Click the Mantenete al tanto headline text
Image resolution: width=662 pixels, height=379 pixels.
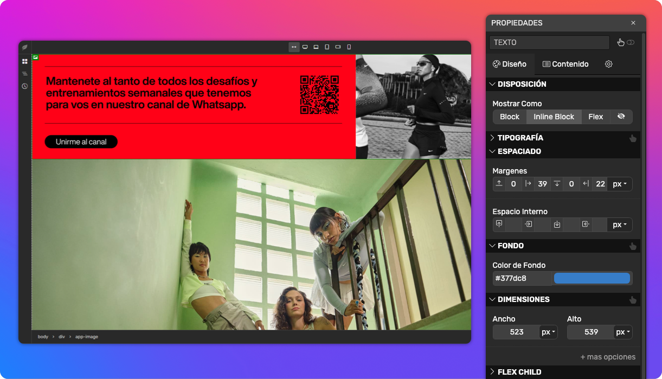[x=152, y=93]
